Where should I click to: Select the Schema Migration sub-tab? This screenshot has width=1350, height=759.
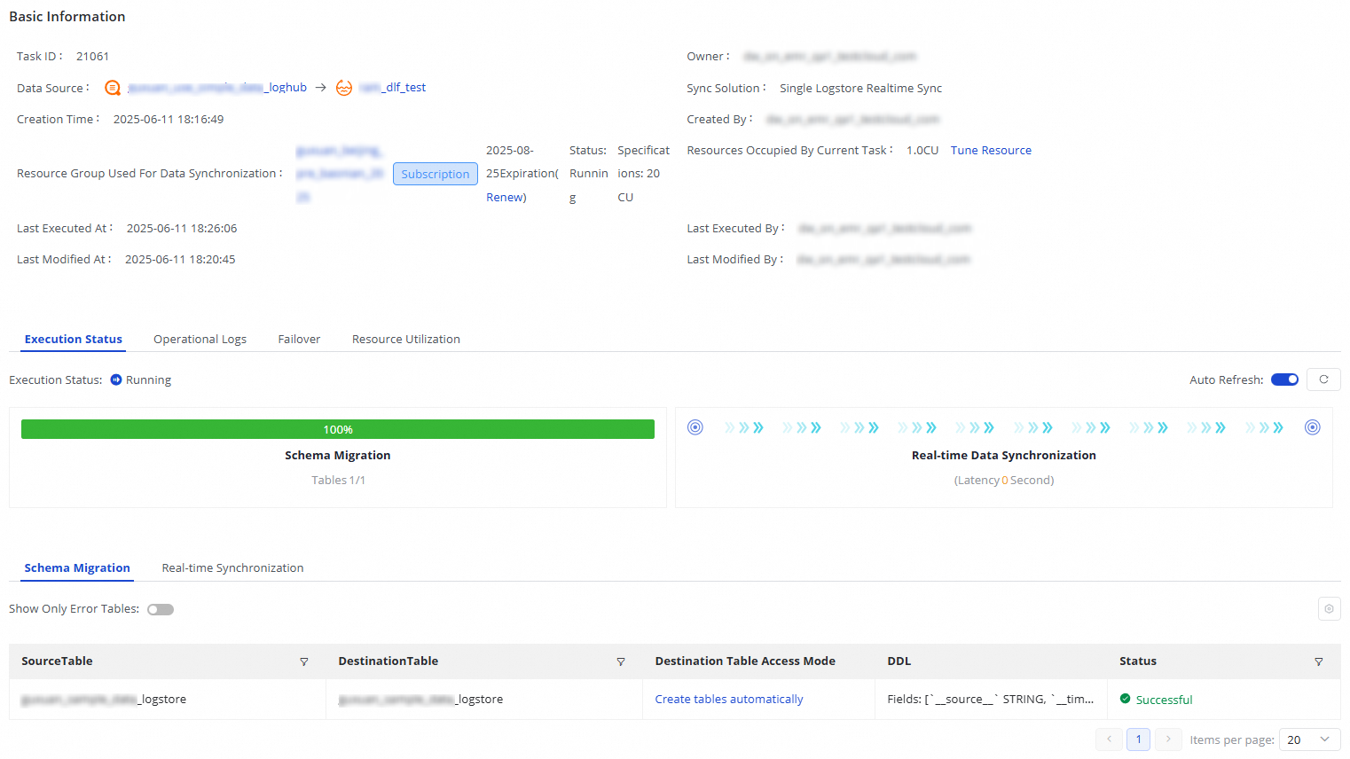pos(77,567)
